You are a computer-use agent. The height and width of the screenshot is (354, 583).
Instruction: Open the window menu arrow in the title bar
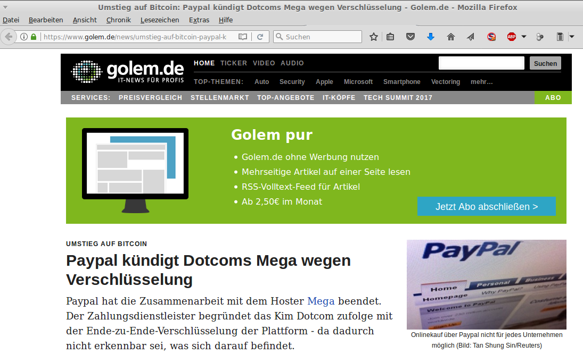[5, 7]
